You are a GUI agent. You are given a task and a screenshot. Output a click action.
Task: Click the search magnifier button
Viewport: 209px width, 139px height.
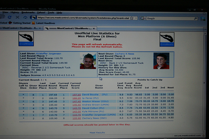tap(195, 18)
